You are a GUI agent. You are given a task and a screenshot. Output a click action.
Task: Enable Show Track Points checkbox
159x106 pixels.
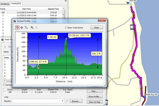[x=66, y=27]
